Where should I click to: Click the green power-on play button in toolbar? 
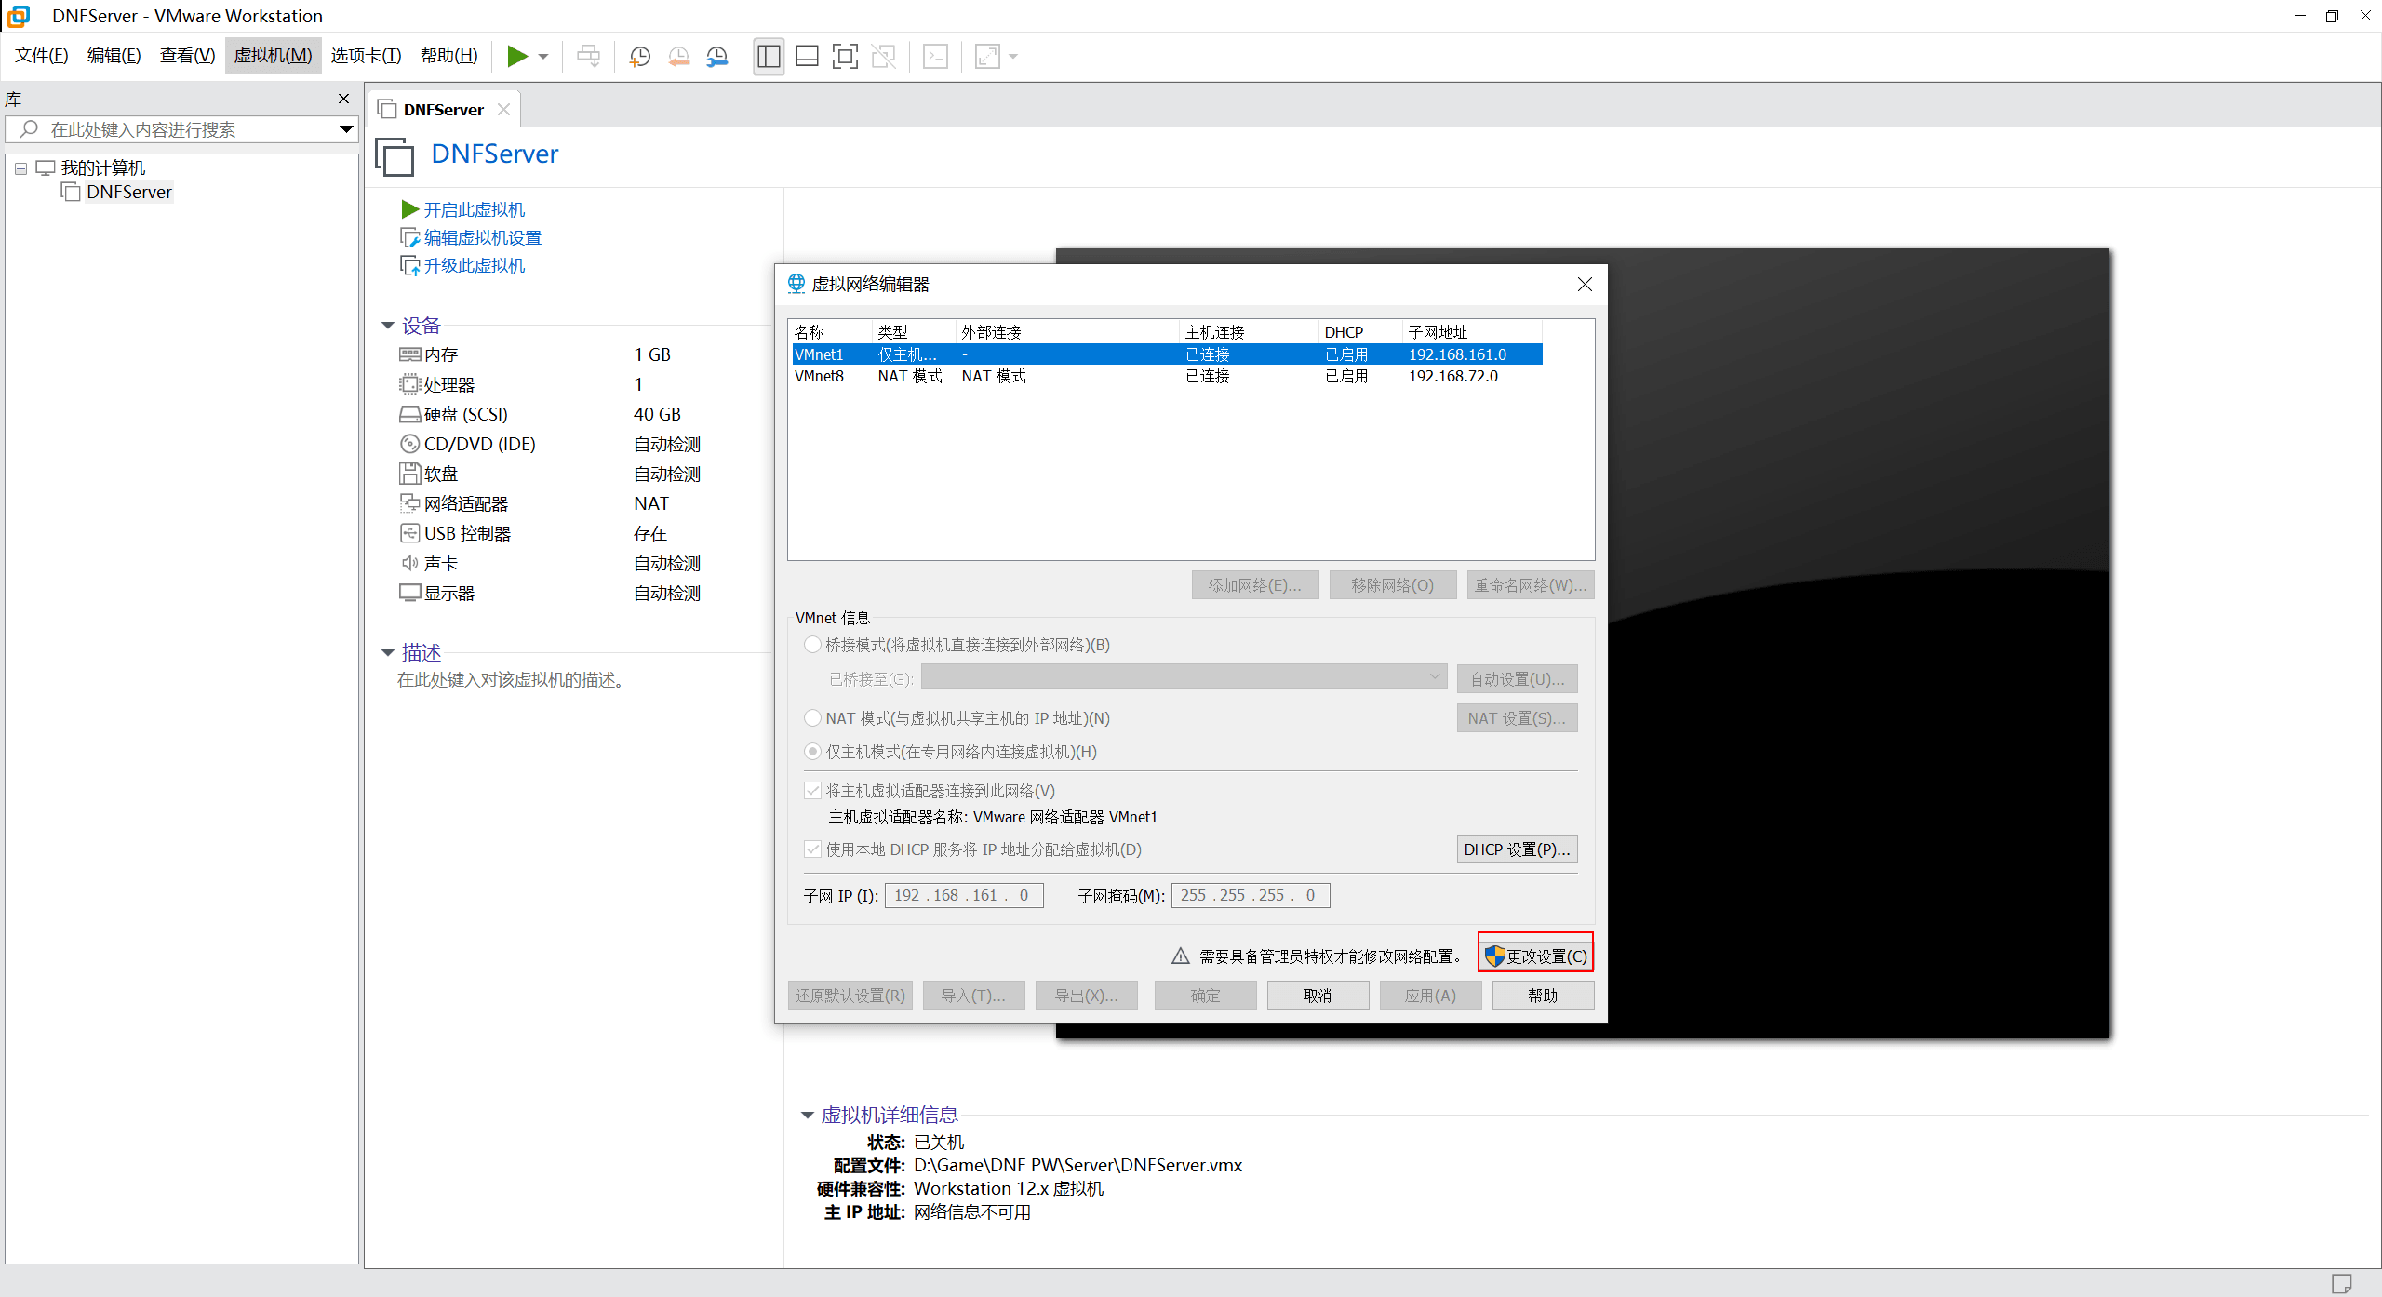coord(517,57)
